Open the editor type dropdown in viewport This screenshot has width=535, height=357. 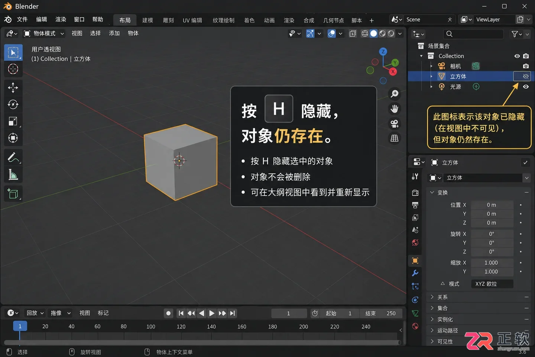(x=12, y=33)
